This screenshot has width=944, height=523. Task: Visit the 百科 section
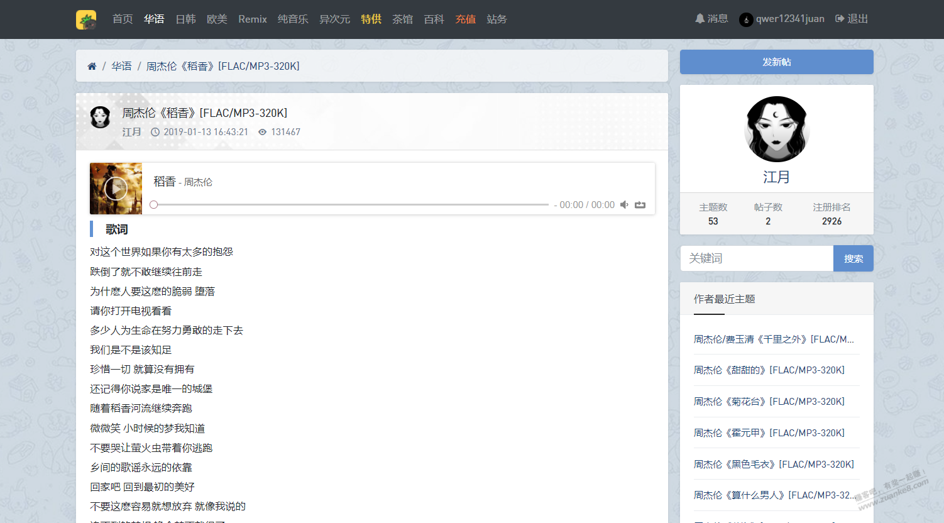434,19
